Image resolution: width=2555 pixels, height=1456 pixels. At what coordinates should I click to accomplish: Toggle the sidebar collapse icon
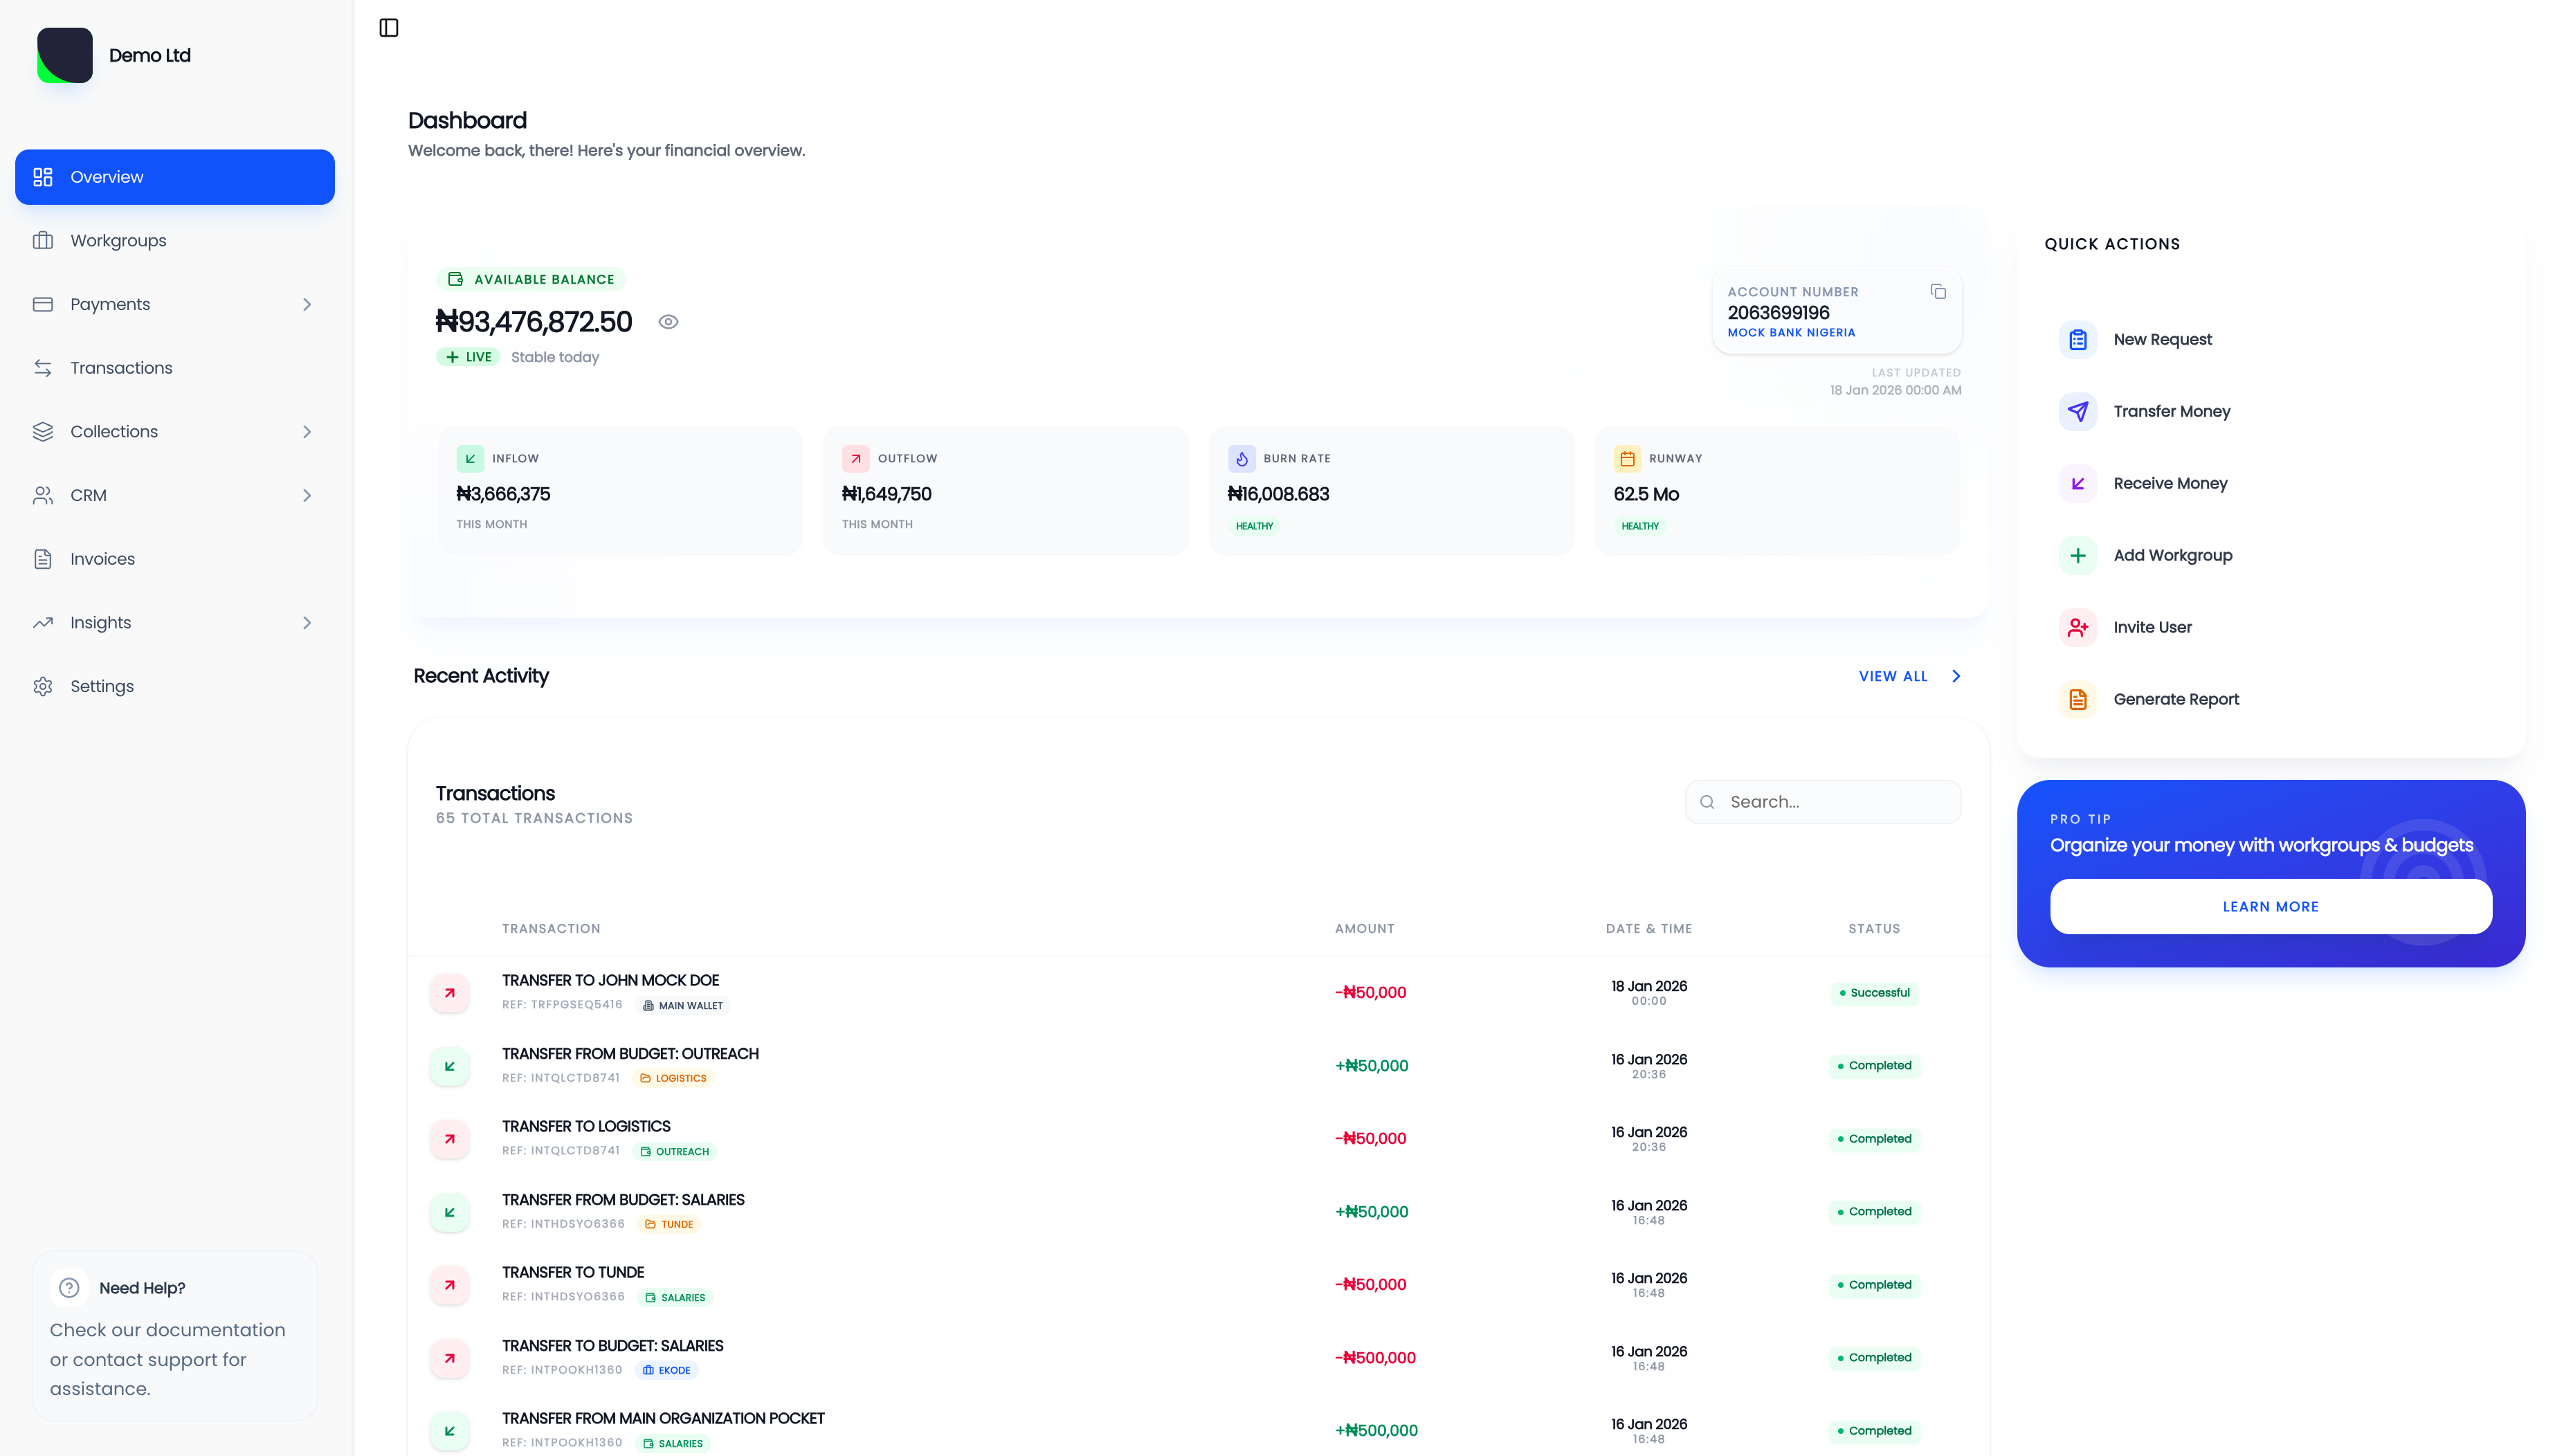[389, 28]
